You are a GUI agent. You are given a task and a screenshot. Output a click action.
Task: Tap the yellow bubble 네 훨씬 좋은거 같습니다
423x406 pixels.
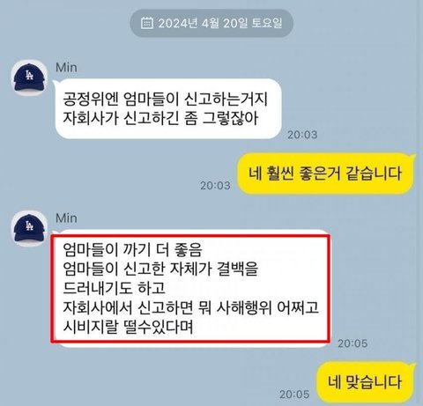[325, 173]
